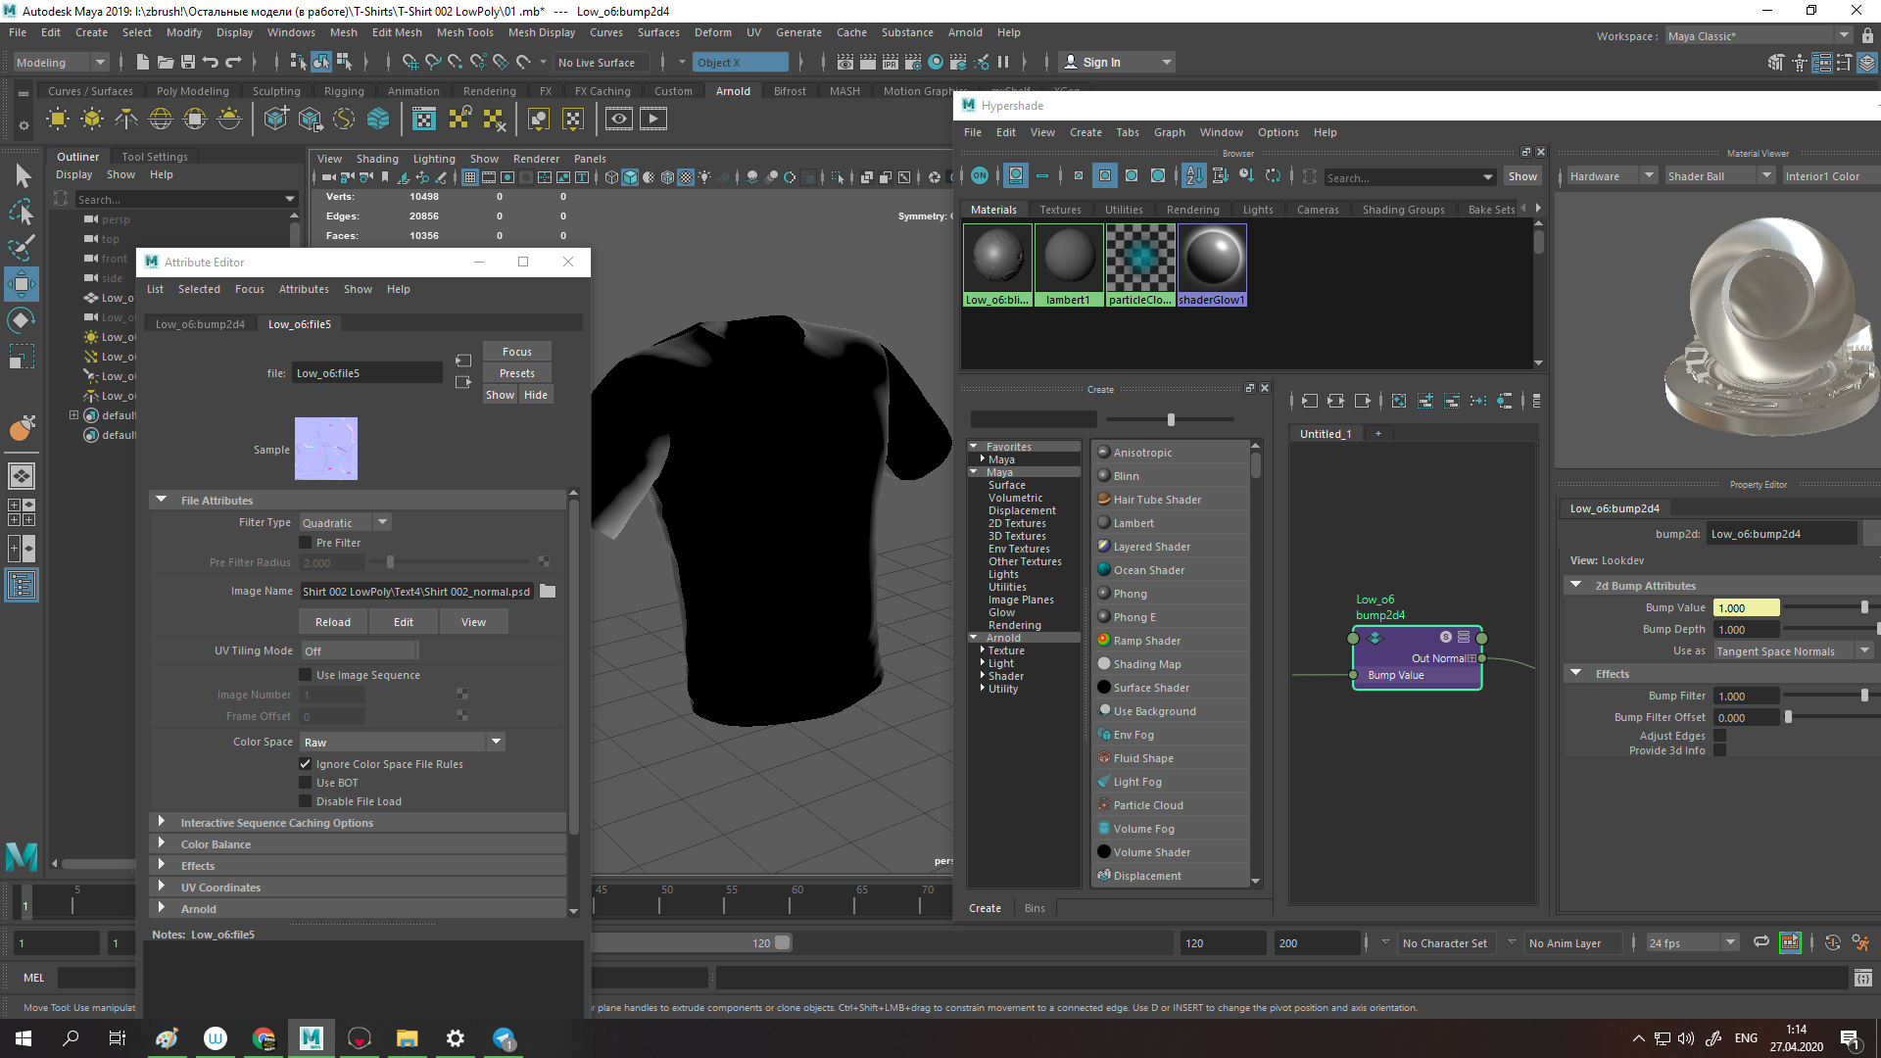Open Arnold TX Manager shelf icon
Image resolution: width=1881 pixels, height=1058 pixels.
coord(423,120)
